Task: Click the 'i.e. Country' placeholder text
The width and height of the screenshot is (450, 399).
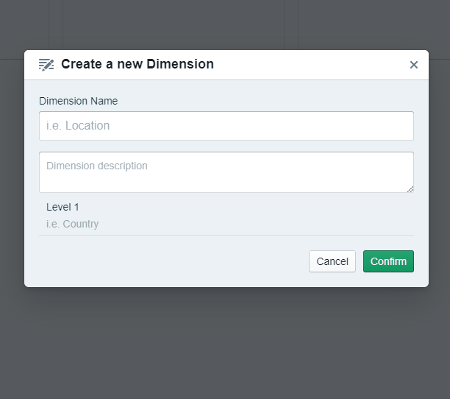Action: [72, 224]
